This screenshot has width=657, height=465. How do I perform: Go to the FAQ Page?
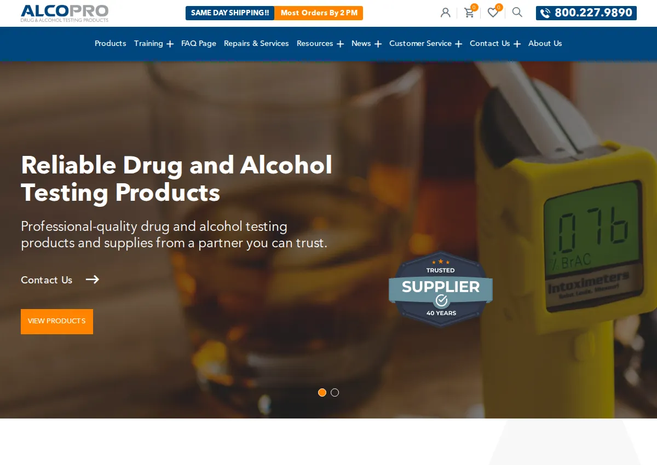199,43
